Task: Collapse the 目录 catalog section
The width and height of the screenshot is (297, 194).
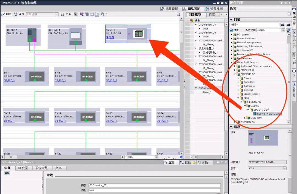Action: pyautogui.click(x=231, y=20)
